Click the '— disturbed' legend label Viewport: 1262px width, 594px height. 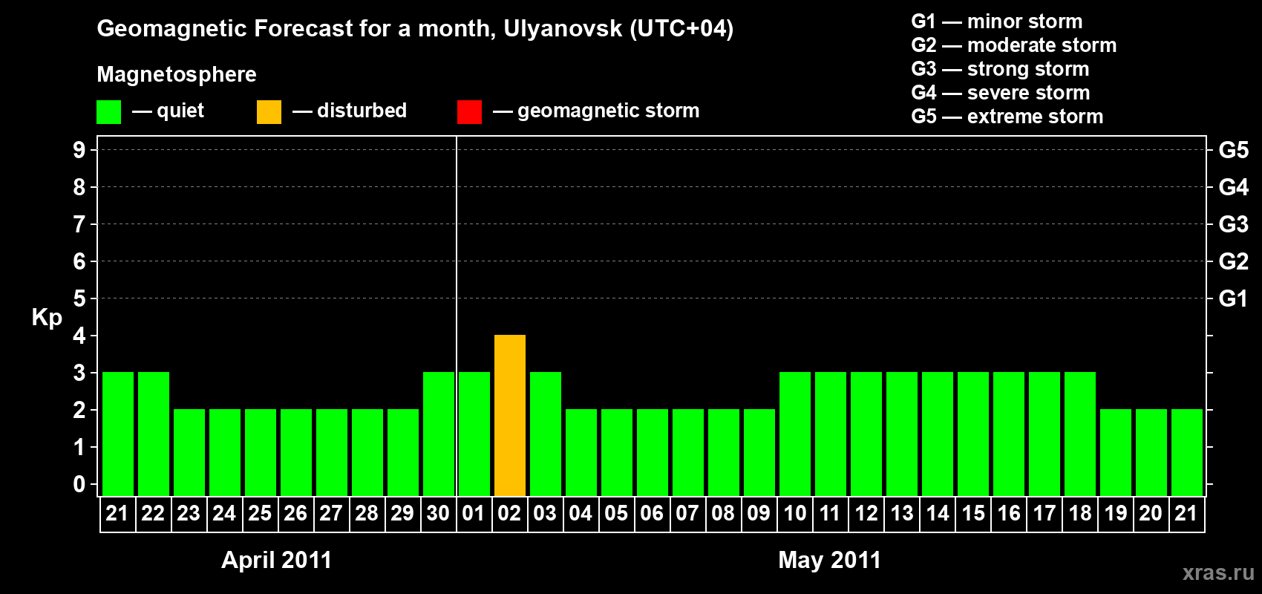click(x=350, y=111)
